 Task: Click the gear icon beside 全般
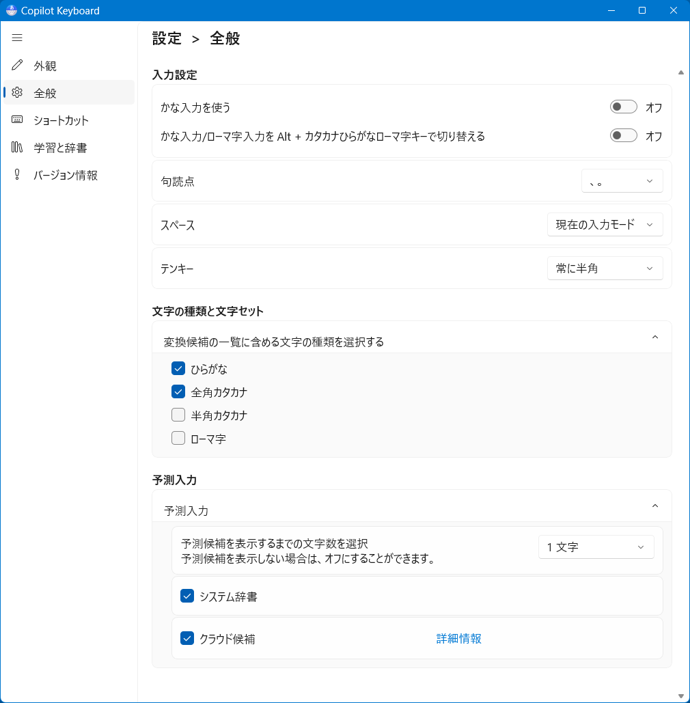(17, 92)
